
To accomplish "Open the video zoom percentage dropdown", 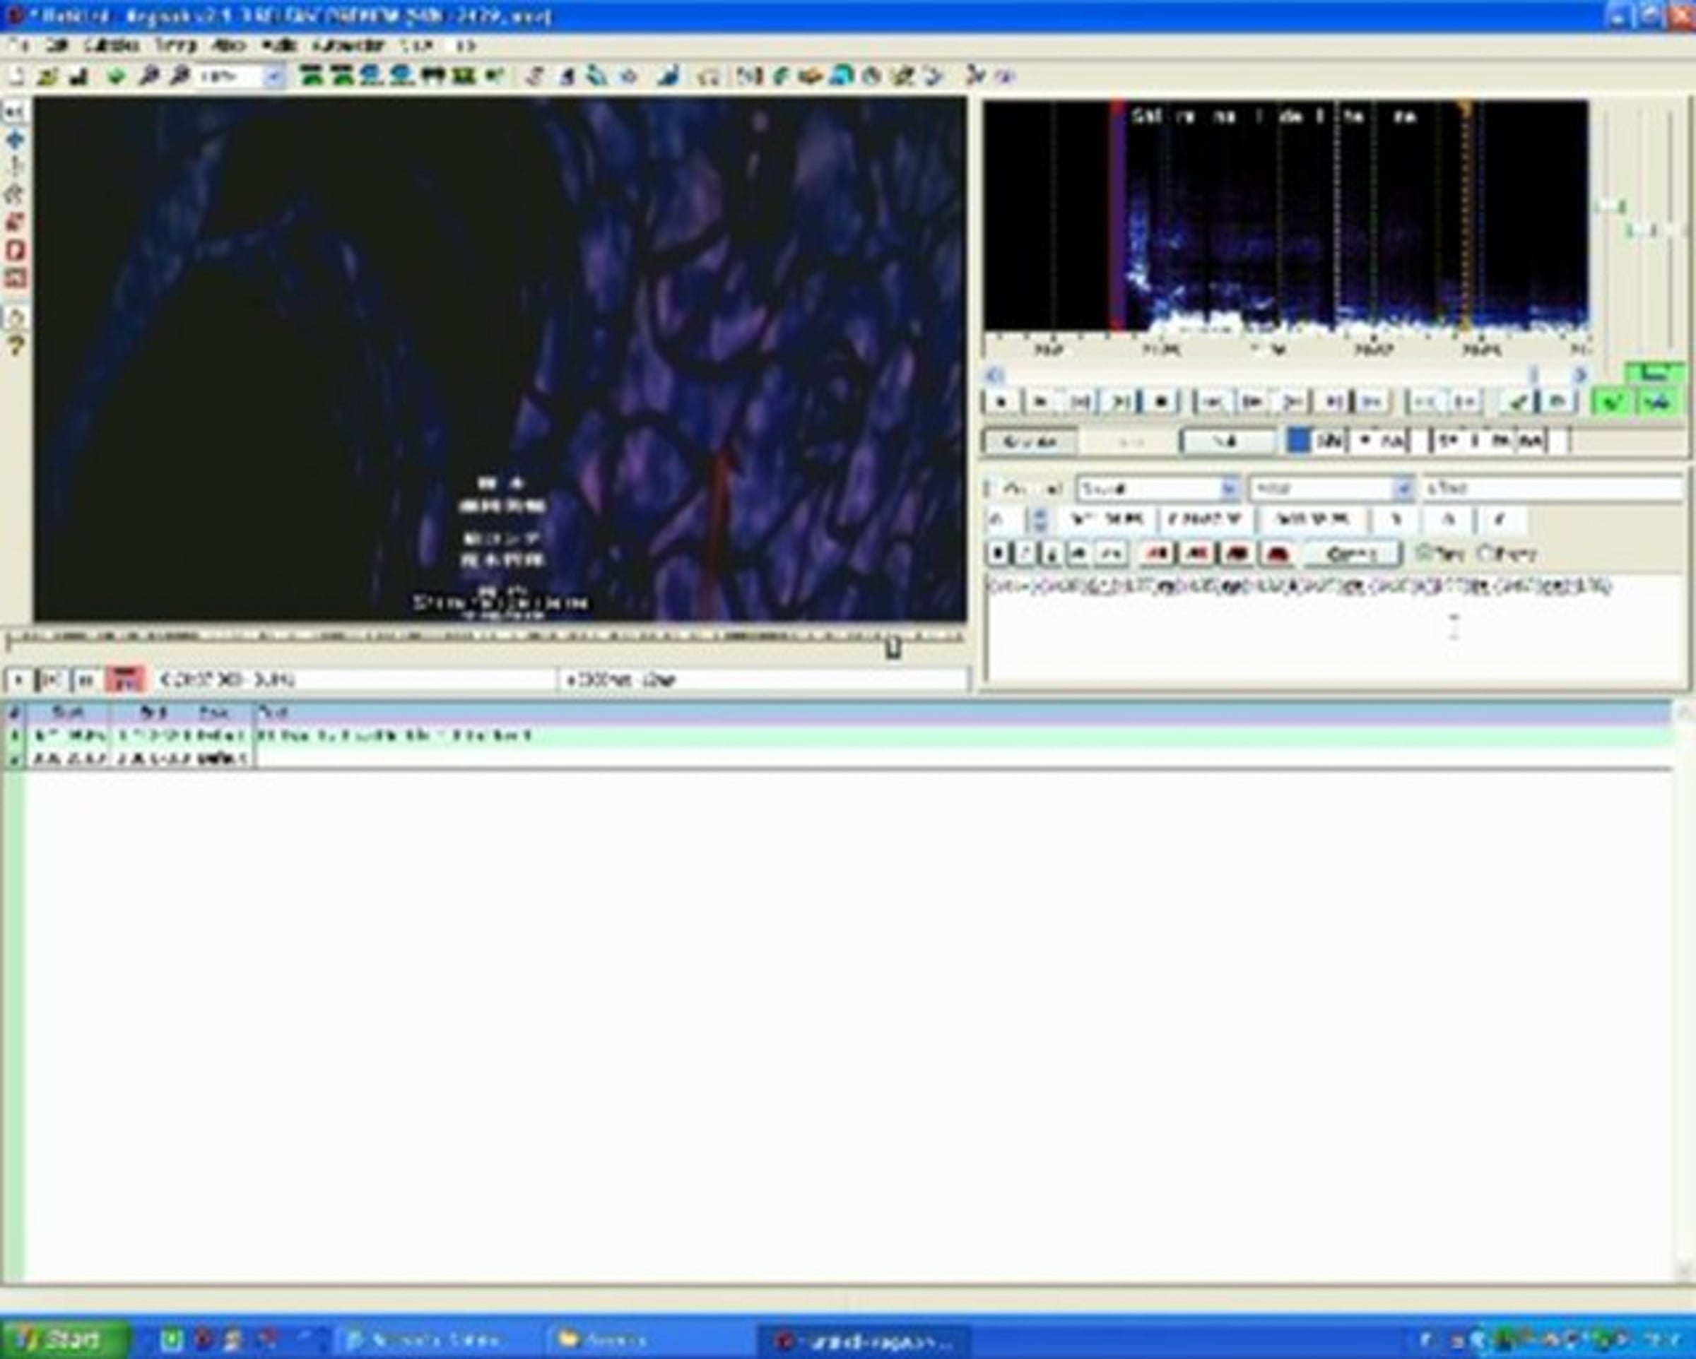I will (273, 76).
